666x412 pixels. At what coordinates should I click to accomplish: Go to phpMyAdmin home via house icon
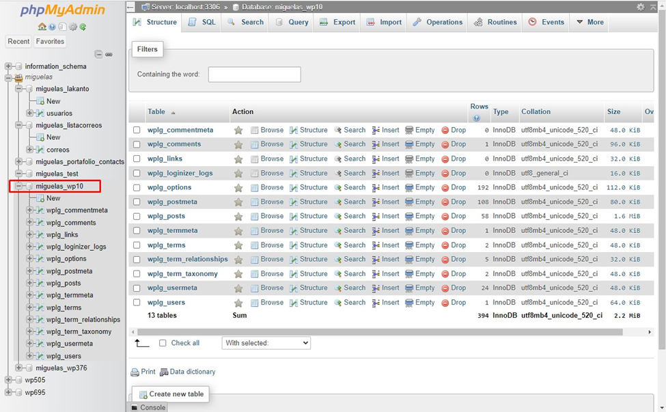pos(42,27)
